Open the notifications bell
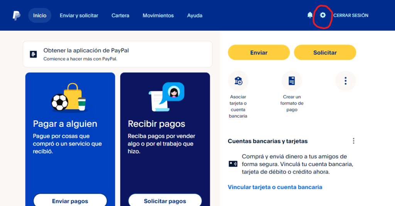 310,15
